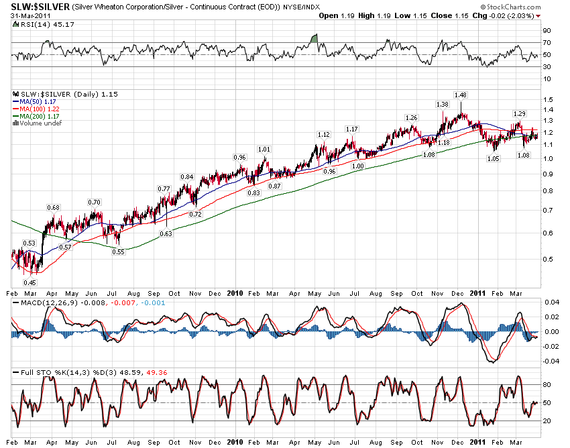Click the MACD -0.04 axis value
This screenshot has width=570, height=448.
click(x=551, y=361)
